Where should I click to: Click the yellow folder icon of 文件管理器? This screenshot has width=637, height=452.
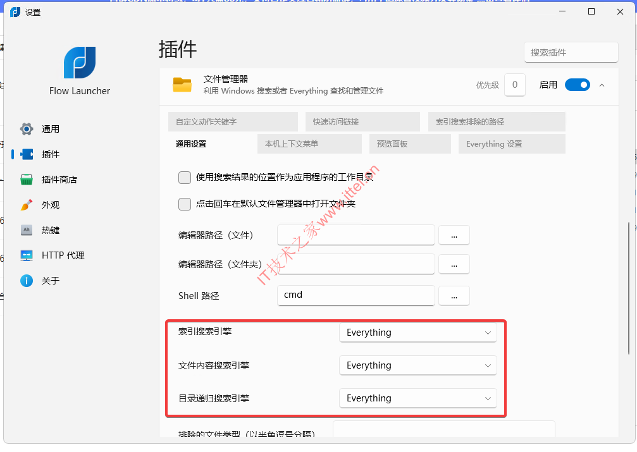tap(182, 85)
